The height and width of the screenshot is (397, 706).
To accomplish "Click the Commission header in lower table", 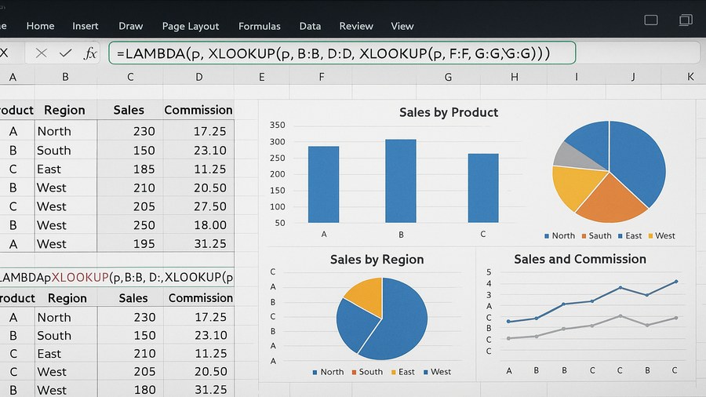I will tap(200, 298).
